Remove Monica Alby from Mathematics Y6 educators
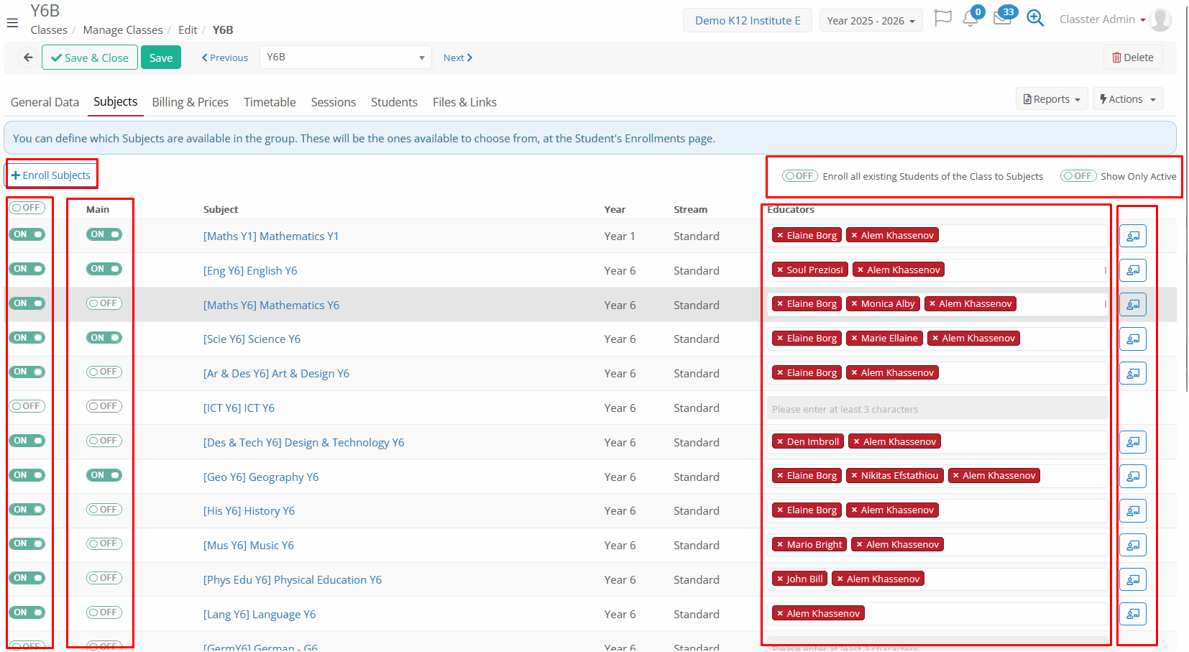This screenshot has height=652, width=1189. (854, 304)
